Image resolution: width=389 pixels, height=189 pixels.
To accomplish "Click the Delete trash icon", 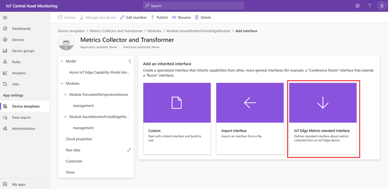I will [197, 17].
